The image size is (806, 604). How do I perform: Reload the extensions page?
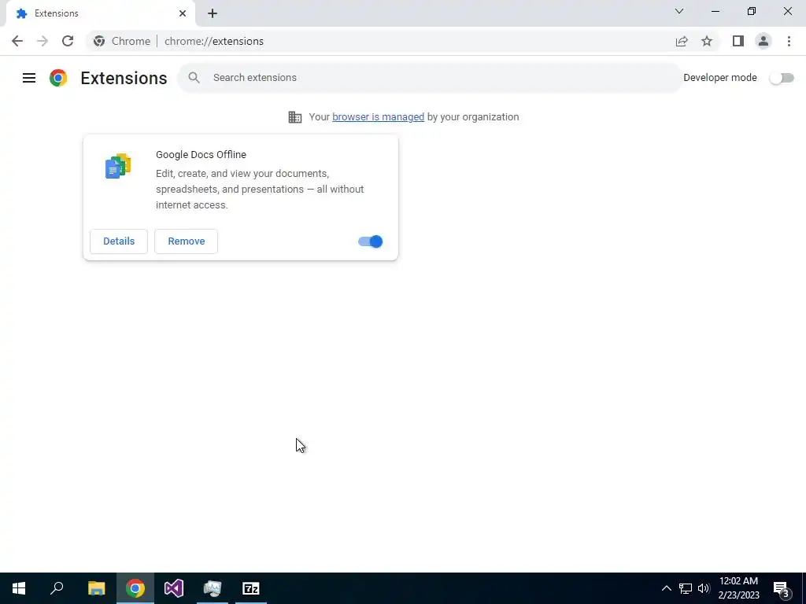pos(68,41)
